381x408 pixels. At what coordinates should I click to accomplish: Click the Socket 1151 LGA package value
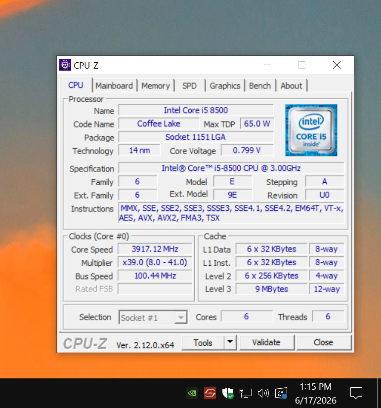point(196,137)
